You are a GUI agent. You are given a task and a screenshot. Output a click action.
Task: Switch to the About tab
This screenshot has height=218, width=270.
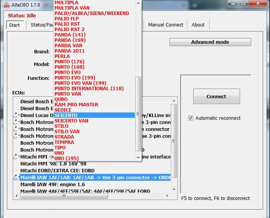coord(198,25)
